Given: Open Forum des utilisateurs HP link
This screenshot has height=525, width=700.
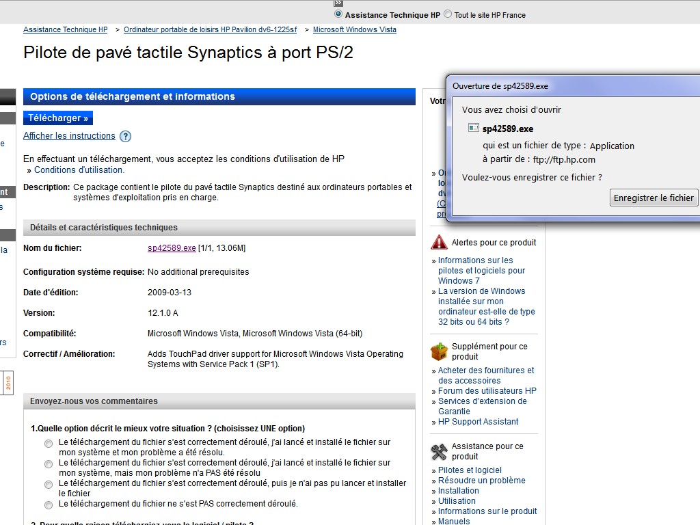Looking at the screenshot, I should 487,391.
